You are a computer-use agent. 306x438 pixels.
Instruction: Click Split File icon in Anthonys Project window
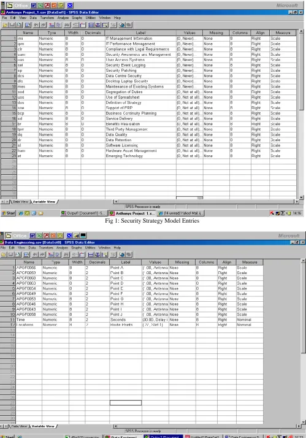(91, 25)
